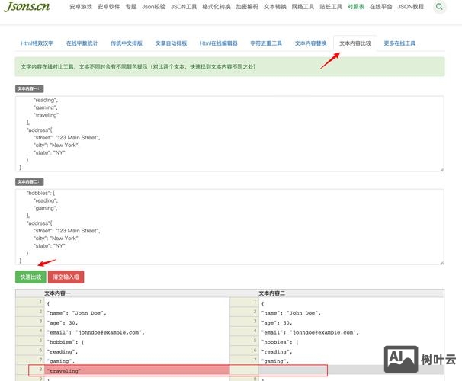The image size is (462, 381).
Task: Select the Html特效汉字 tab
Action: coord(37,43)
